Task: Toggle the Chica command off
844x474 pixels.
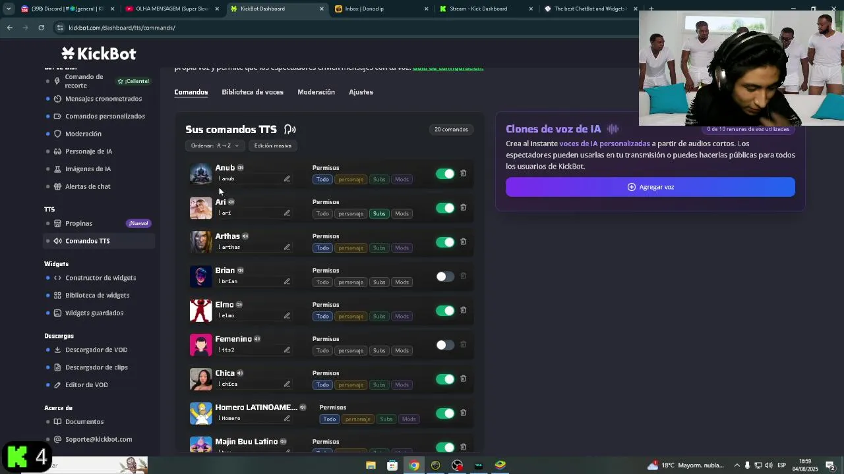Action: click(x=445, y=379)
